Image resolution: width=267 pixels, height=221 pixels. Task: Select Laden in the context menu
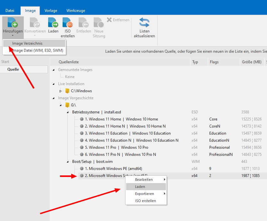(146, 187)
